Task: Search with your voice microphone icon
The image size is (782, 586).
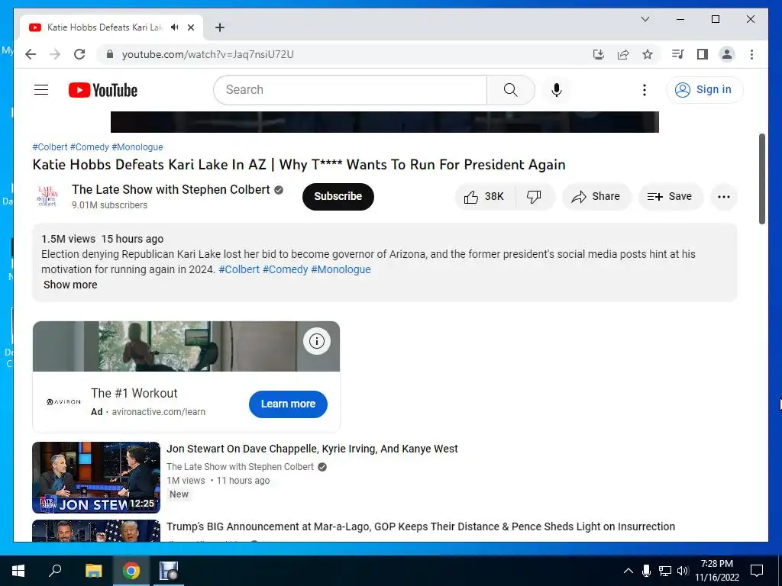Action: (557, 90)
